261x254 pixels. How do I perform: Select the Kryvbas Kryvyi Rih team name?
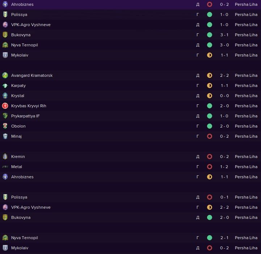29,106
